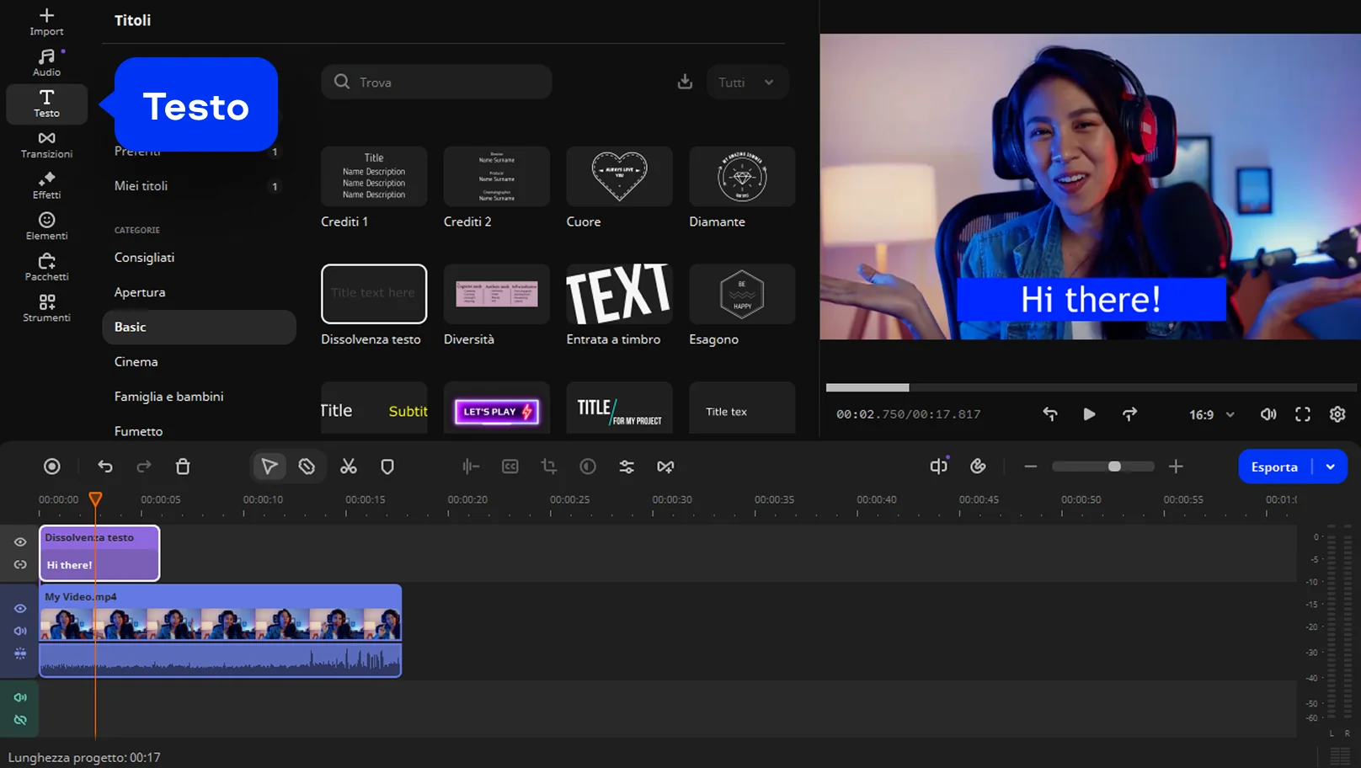Delete selected clip with trash icon
This screenshot has width=1361, height=768.
(x=183, y=467)
